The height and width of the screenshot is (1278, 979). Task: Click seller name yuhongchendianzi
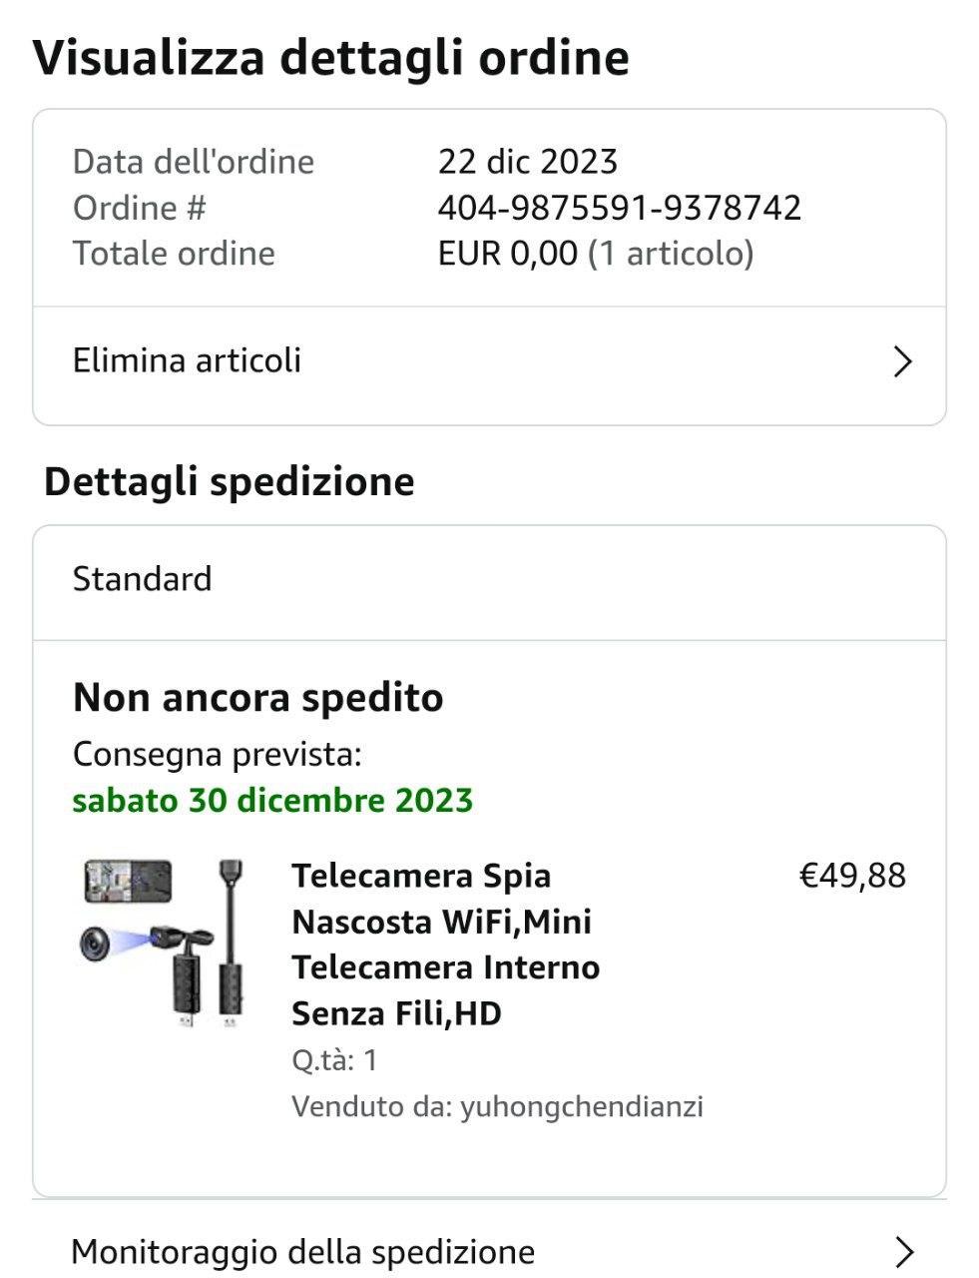click(x=581, y=1106)
